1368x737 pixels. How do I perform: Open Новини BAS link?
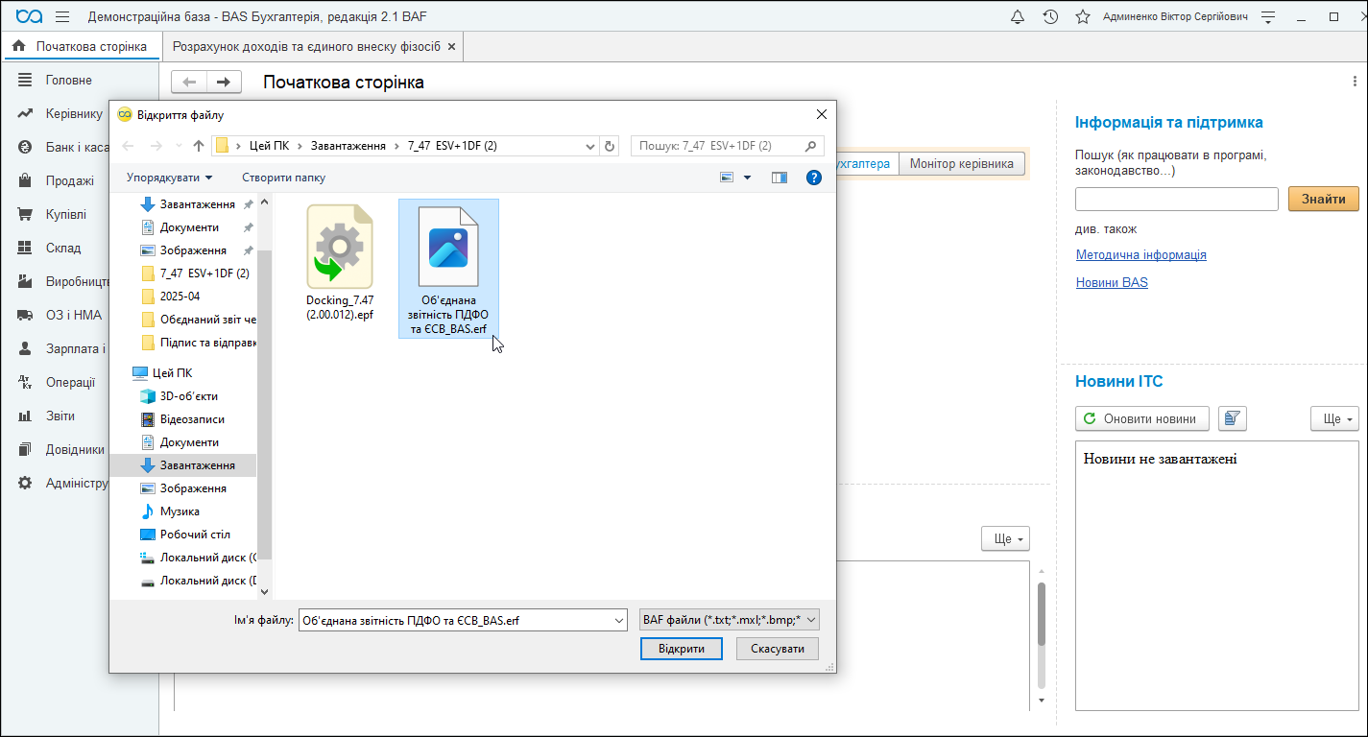point(1112,283)
